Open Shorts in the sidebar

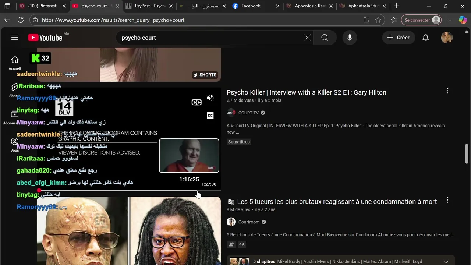click(x=15, y=90)
